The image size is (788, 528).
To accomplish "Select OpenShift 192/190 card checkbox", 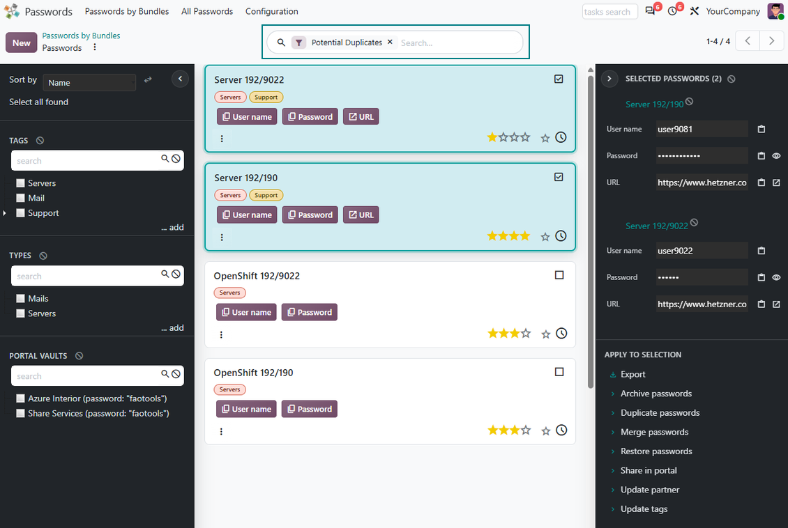I will 559,372.
